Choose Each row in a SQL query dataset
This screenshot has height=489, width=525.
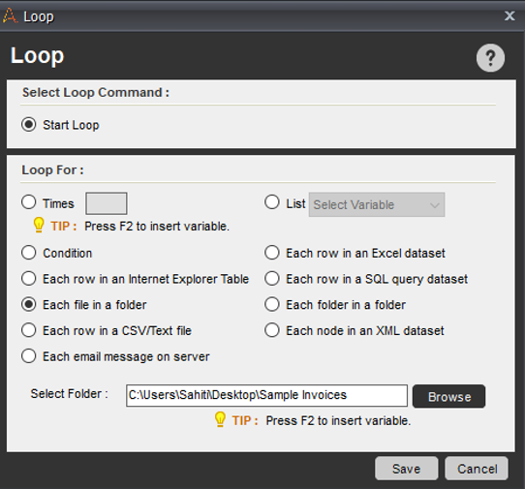tap(272, 278)
